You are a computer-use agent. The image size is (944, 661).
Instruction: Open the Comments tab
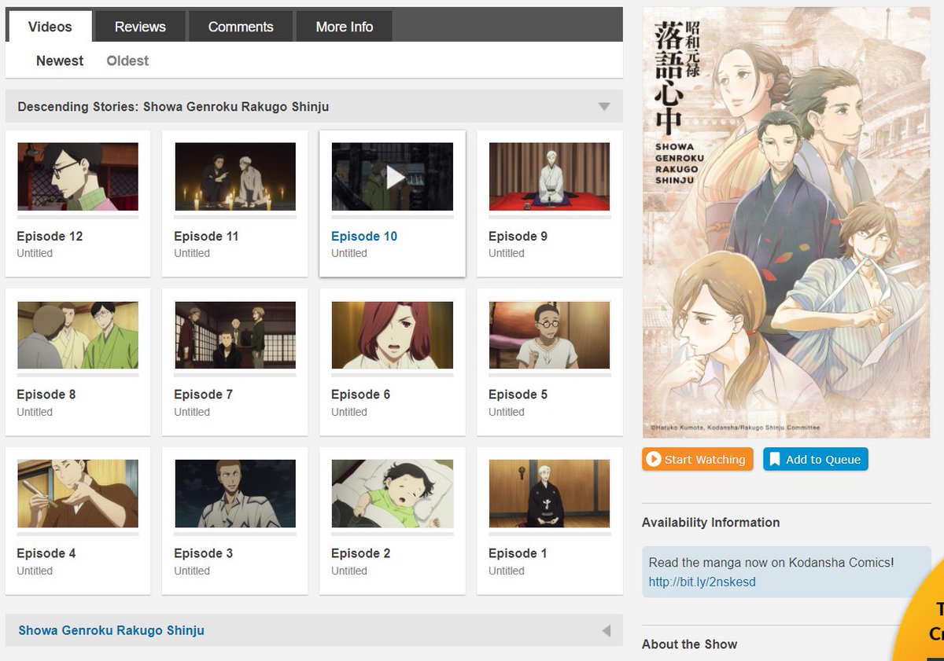(241, 27)
